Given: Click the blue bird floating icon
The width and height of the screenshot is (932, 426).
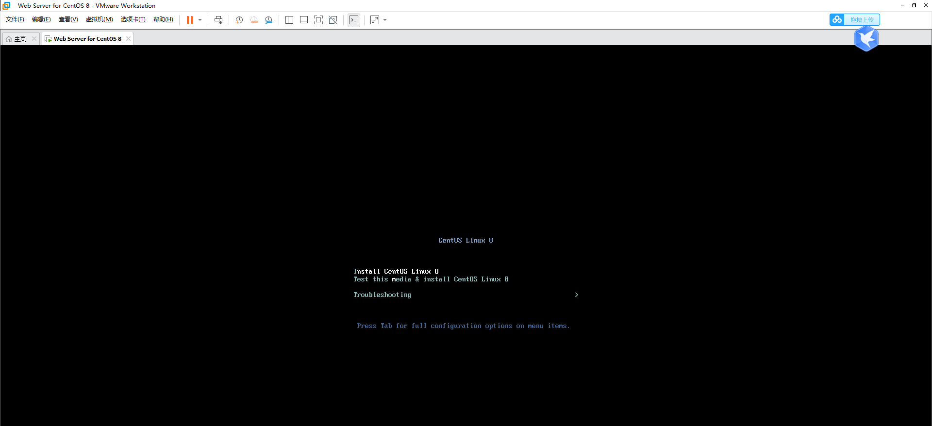Looking at the screenshot, I should pyautogui.click(x=866, y=39).
